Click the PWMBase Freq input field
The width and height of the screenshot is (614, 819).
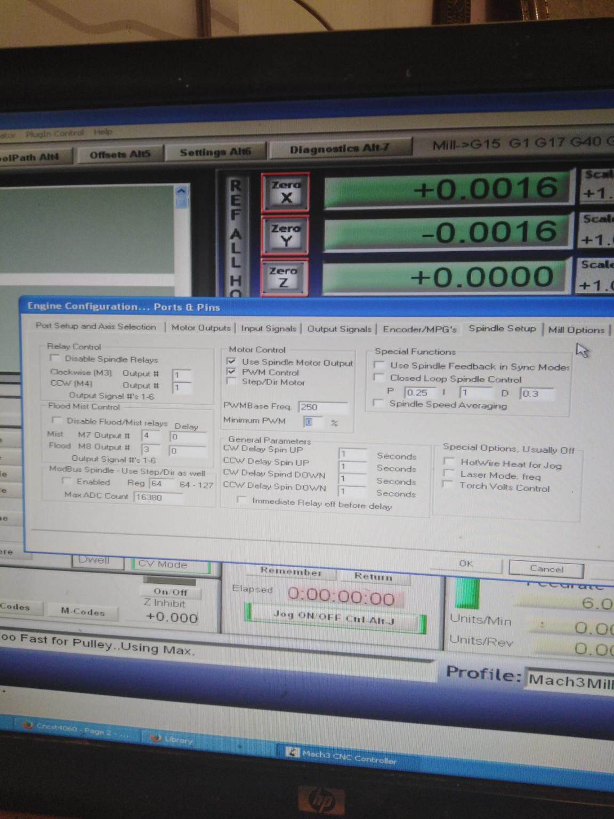[x=322, y=407]
